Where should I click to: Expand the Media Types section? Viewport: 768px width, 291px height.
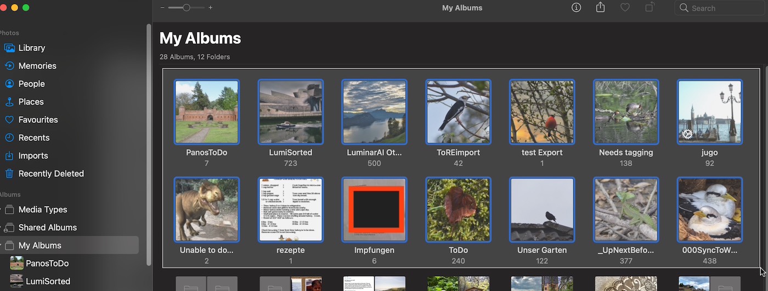[x=1, y=209]
